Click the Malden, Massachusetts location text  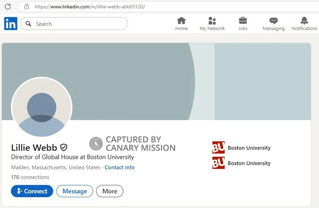pyautogui.click(x=55, y=167)
